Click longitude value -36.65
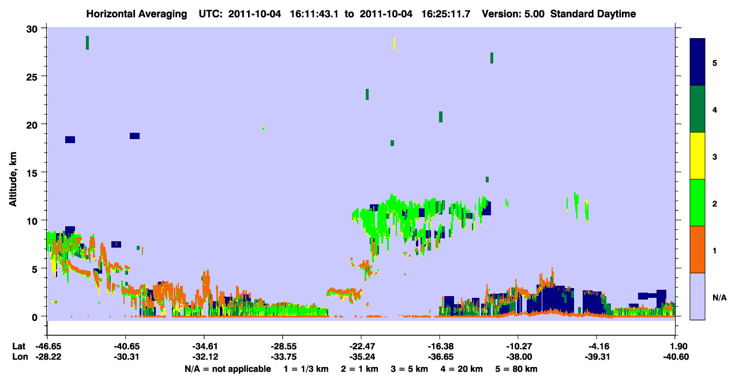Screen dimensions: 750x385 click(x=440, y=357)
